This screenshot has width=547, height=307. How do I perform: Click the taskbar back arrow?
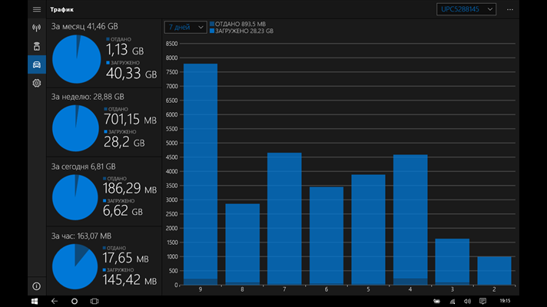tap(55, 301)
